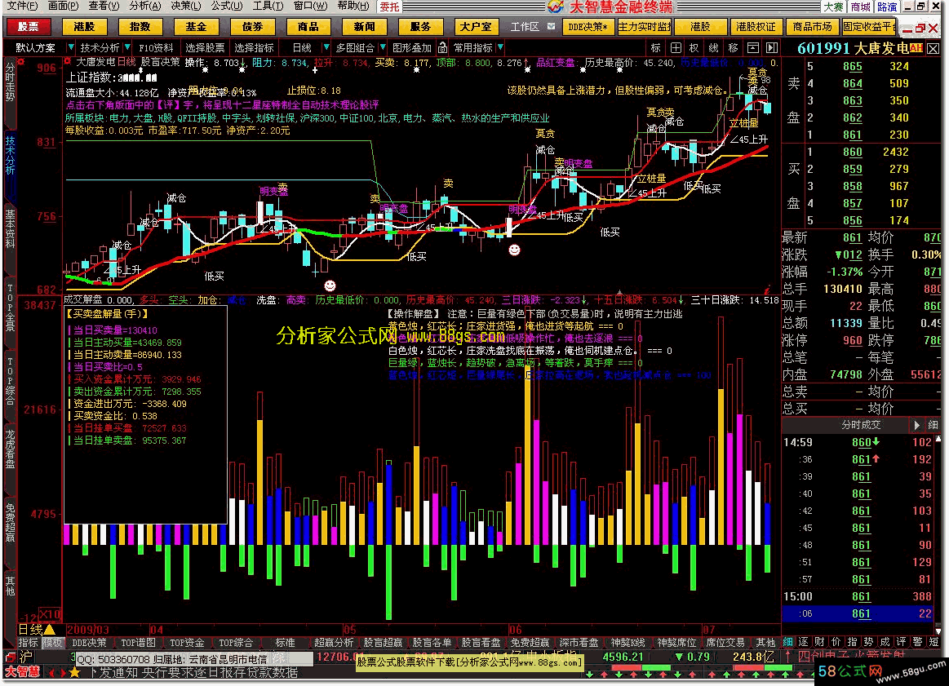Screen dimensions: 949x686
Task: Click the 势 icon in bottom-right tab strip
Action: tap(868, 643)
